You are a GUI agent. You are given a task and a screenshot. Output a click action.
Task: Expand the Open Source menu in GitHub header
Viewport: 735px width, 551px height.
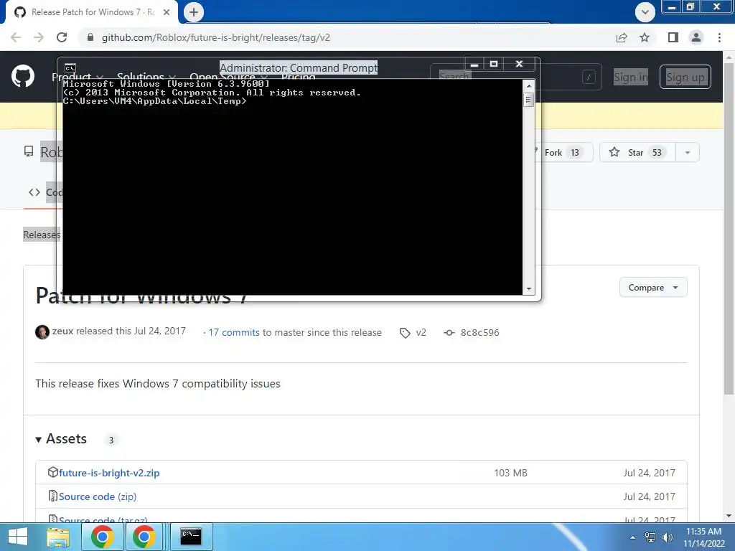[x=229, y=76]
